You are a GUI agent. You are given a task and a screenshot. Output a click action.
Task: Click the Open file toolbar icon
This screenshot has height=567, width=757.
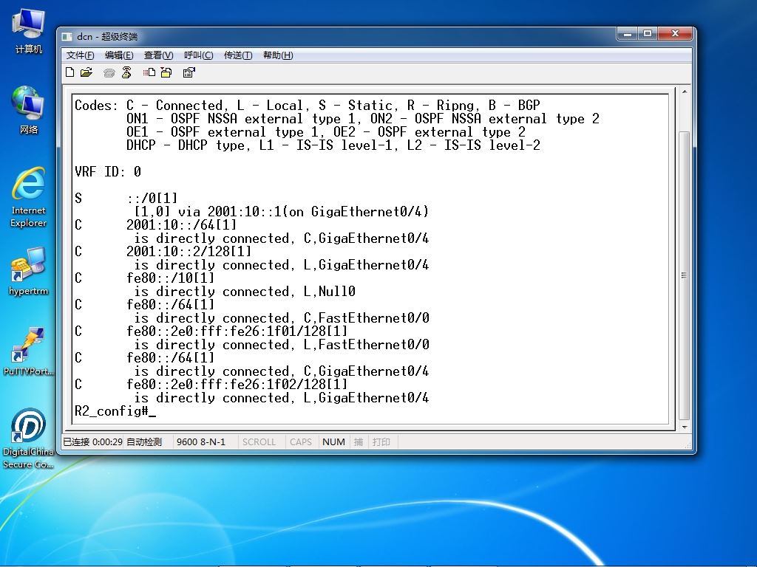(x=86, y=73)
